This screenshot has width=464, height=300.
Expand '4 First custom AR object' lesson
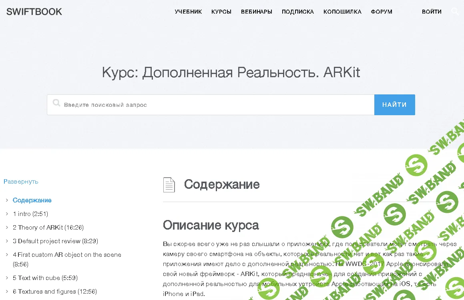(x=7, y=254)
